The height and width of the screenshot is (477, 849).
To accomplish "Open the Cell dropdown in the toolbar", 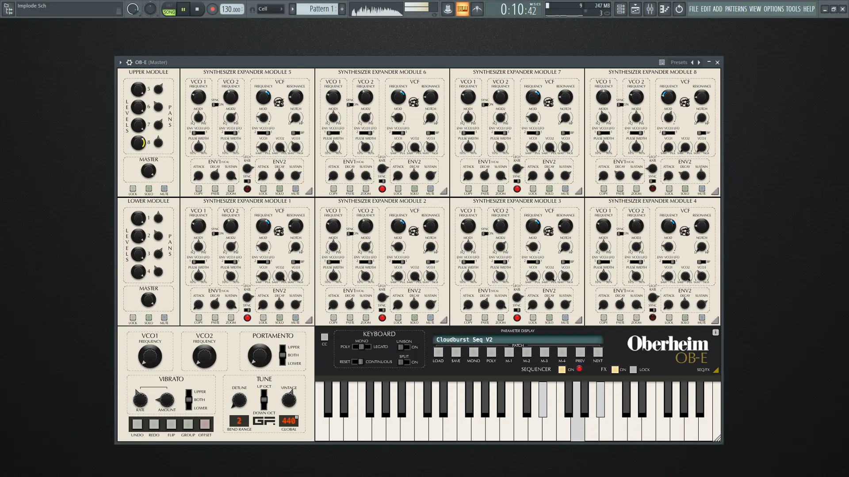I will coord(270,8).
